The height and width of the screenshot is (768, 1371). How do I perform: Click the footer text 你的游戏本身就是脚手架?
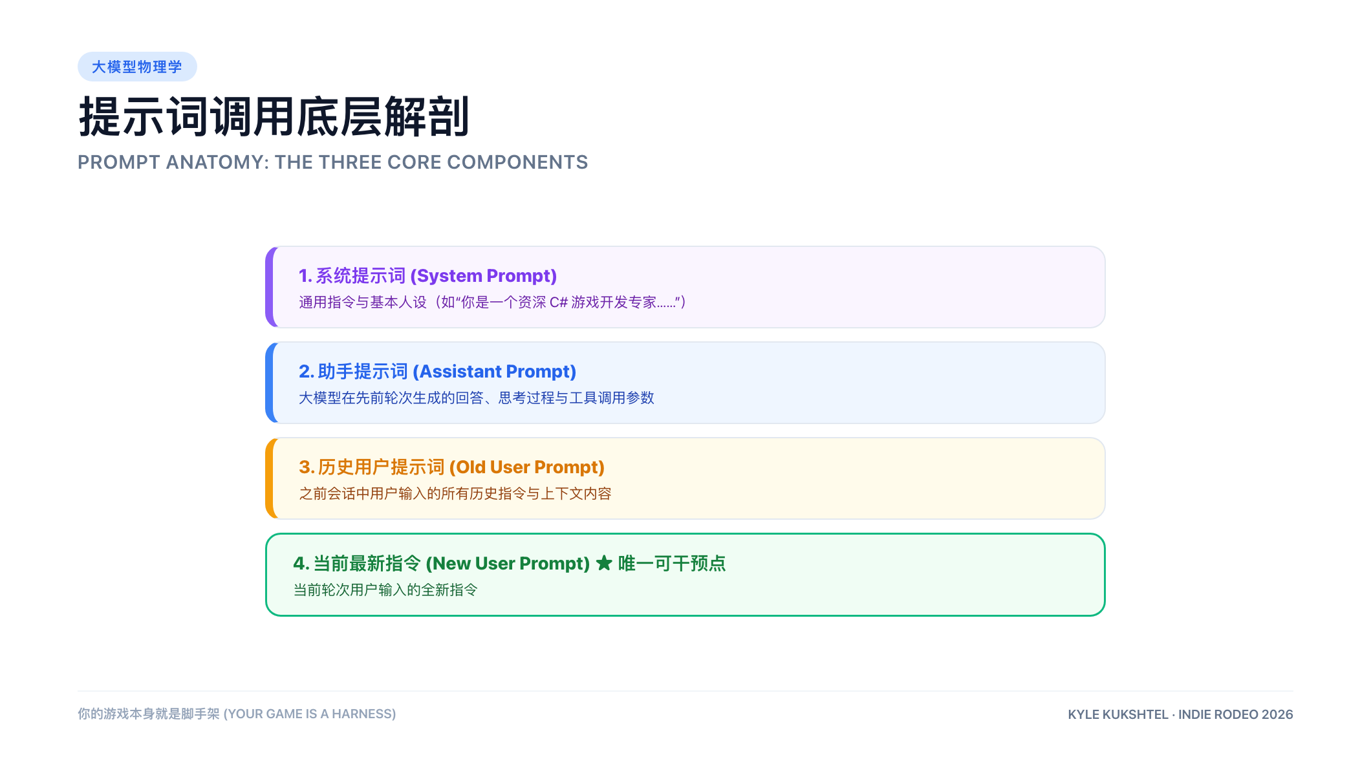[x=237, y=714]
